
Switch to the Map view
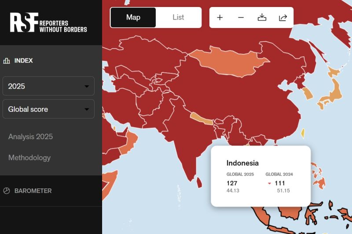(x=133, y=18)
